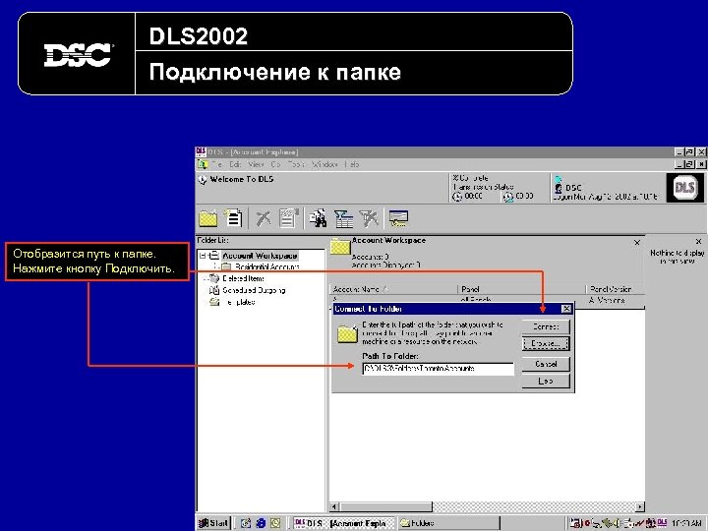The height and width of the screenshot is (531, 708).
Task: Select Templates in folder list
Action: click(239, 302)
